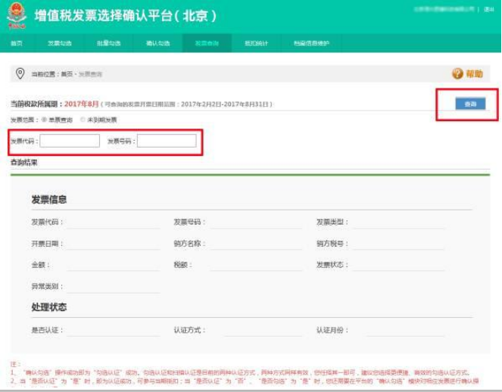Image resolution: width=502 pixels, height=392 pixels.
Task: Click the 销方名称 result field
Action: tap(256, 244)
